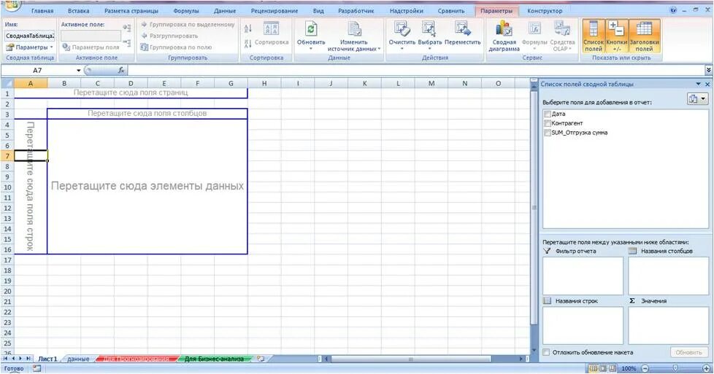
Task: Click the Переместить pivot table icon
Action: 462,29
